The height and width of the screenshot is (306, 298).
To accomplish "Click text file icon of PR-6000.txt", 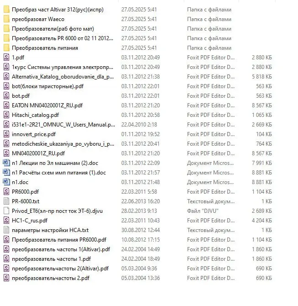I will point(6,201).
